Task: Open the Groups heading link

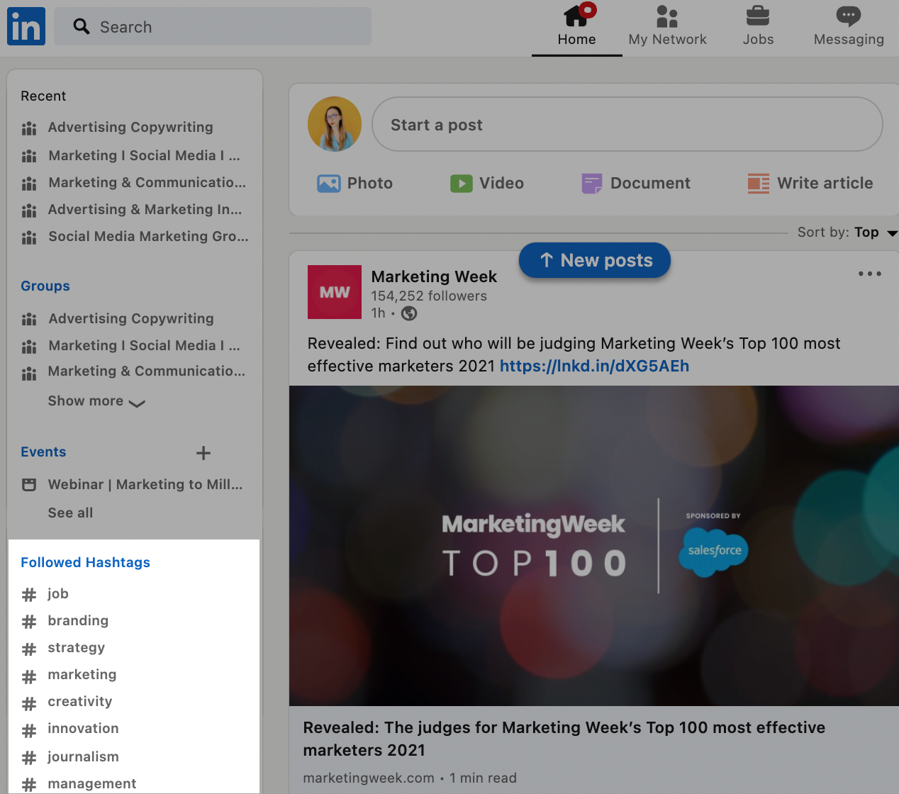Action: click(x=45, y=286)
